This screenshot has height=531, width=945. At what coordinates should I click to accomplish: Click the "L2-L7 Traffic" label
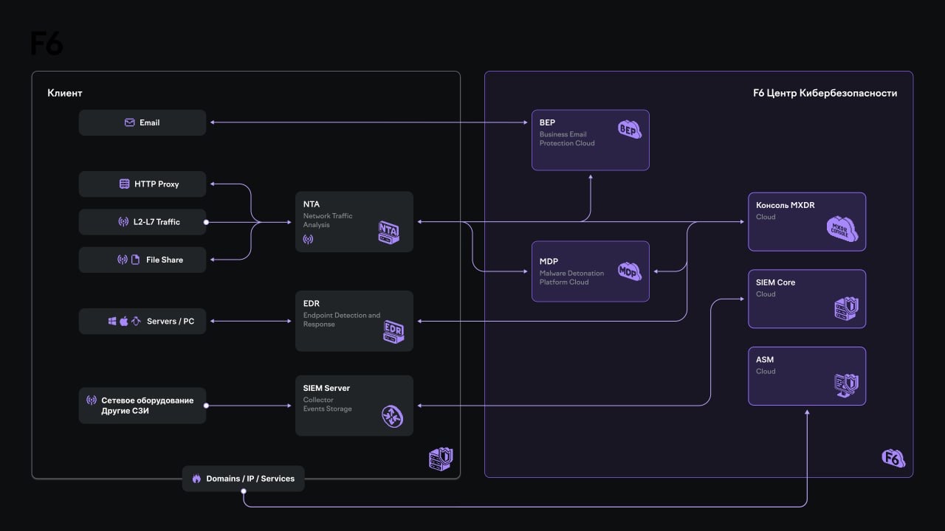coord(157,221)
